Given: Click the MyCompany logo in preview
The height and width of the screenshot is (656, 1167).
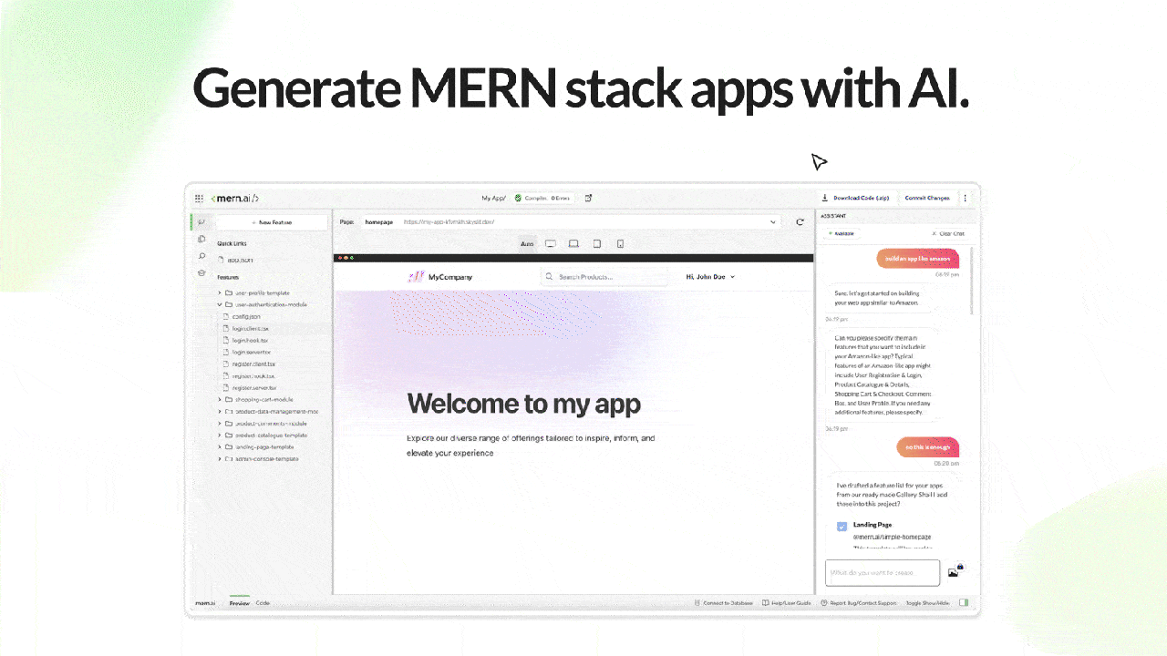Looking at the screenshot, I should 440,276.
